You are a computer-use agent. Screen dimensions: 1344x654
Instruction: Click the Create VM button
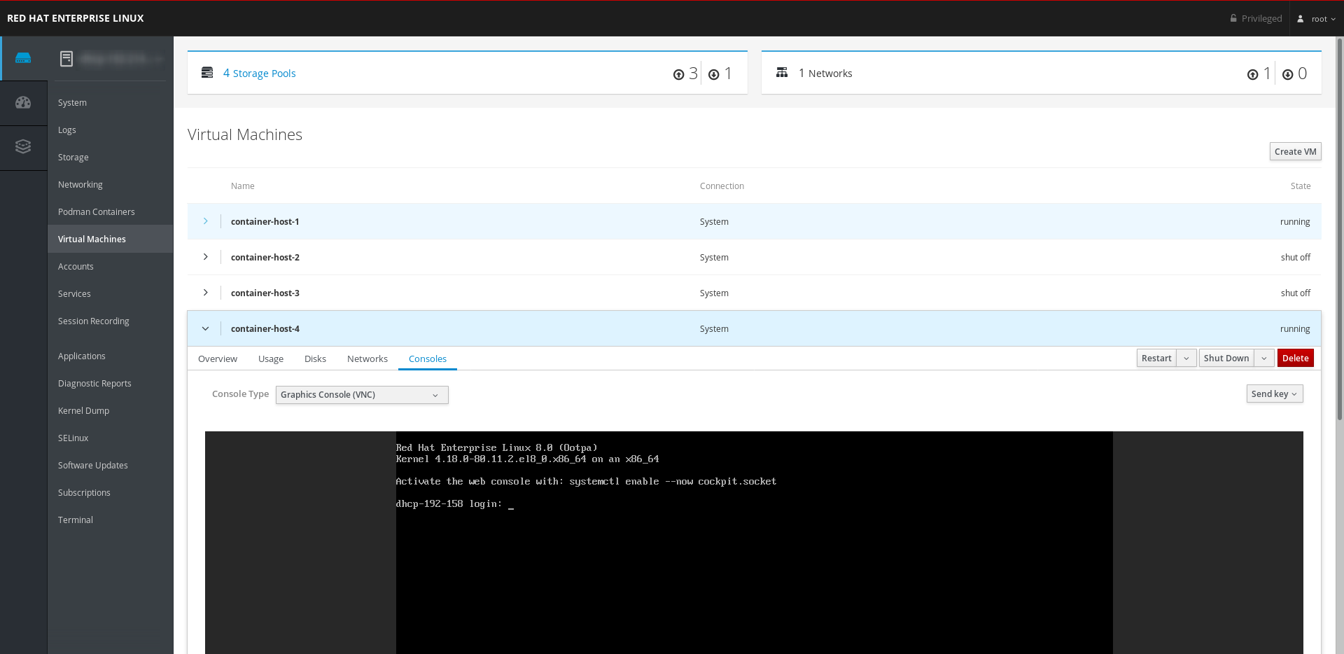(1295, 152)
